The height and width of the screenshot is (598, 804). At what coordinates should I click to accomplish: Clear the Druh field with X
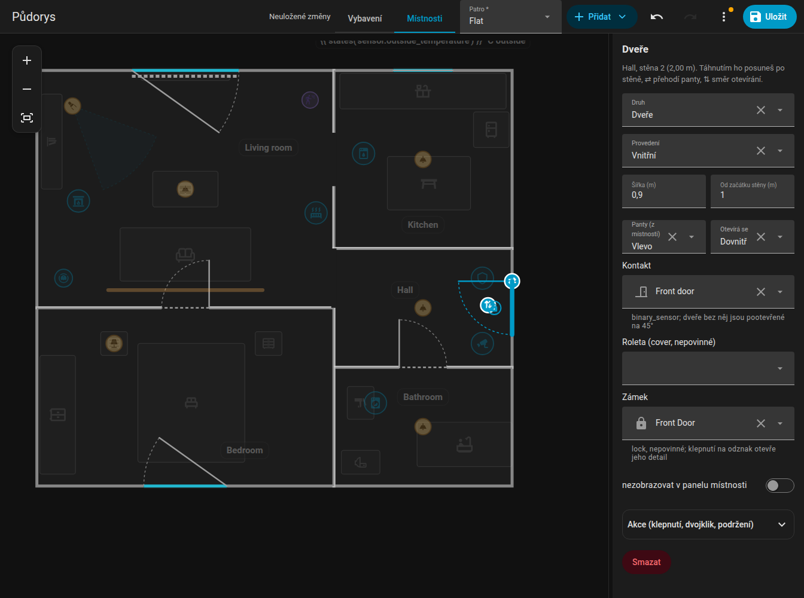tap(761, 110)
